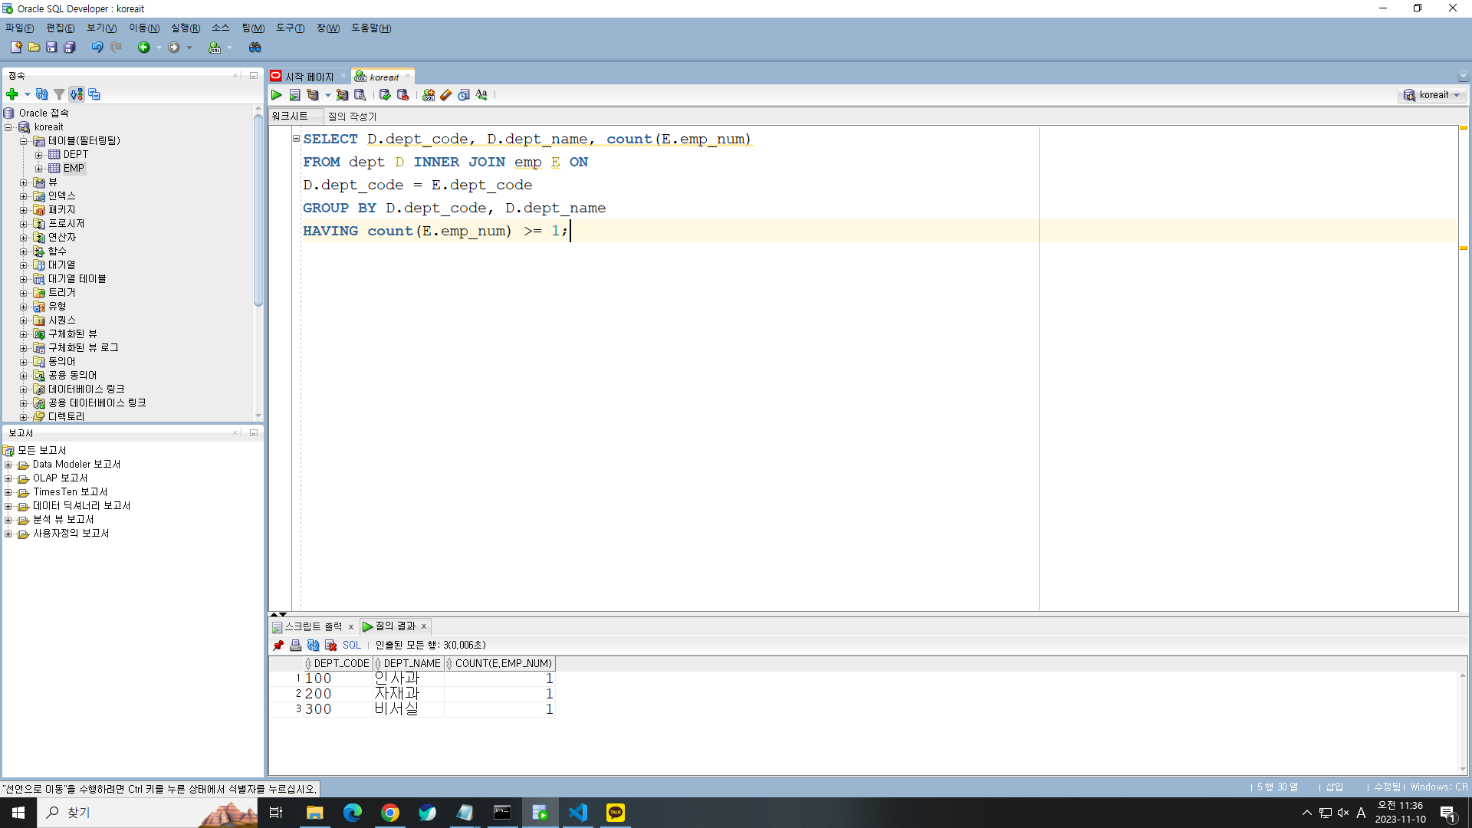
Task: Pin the query result tab
Action: tap(278, 646)
